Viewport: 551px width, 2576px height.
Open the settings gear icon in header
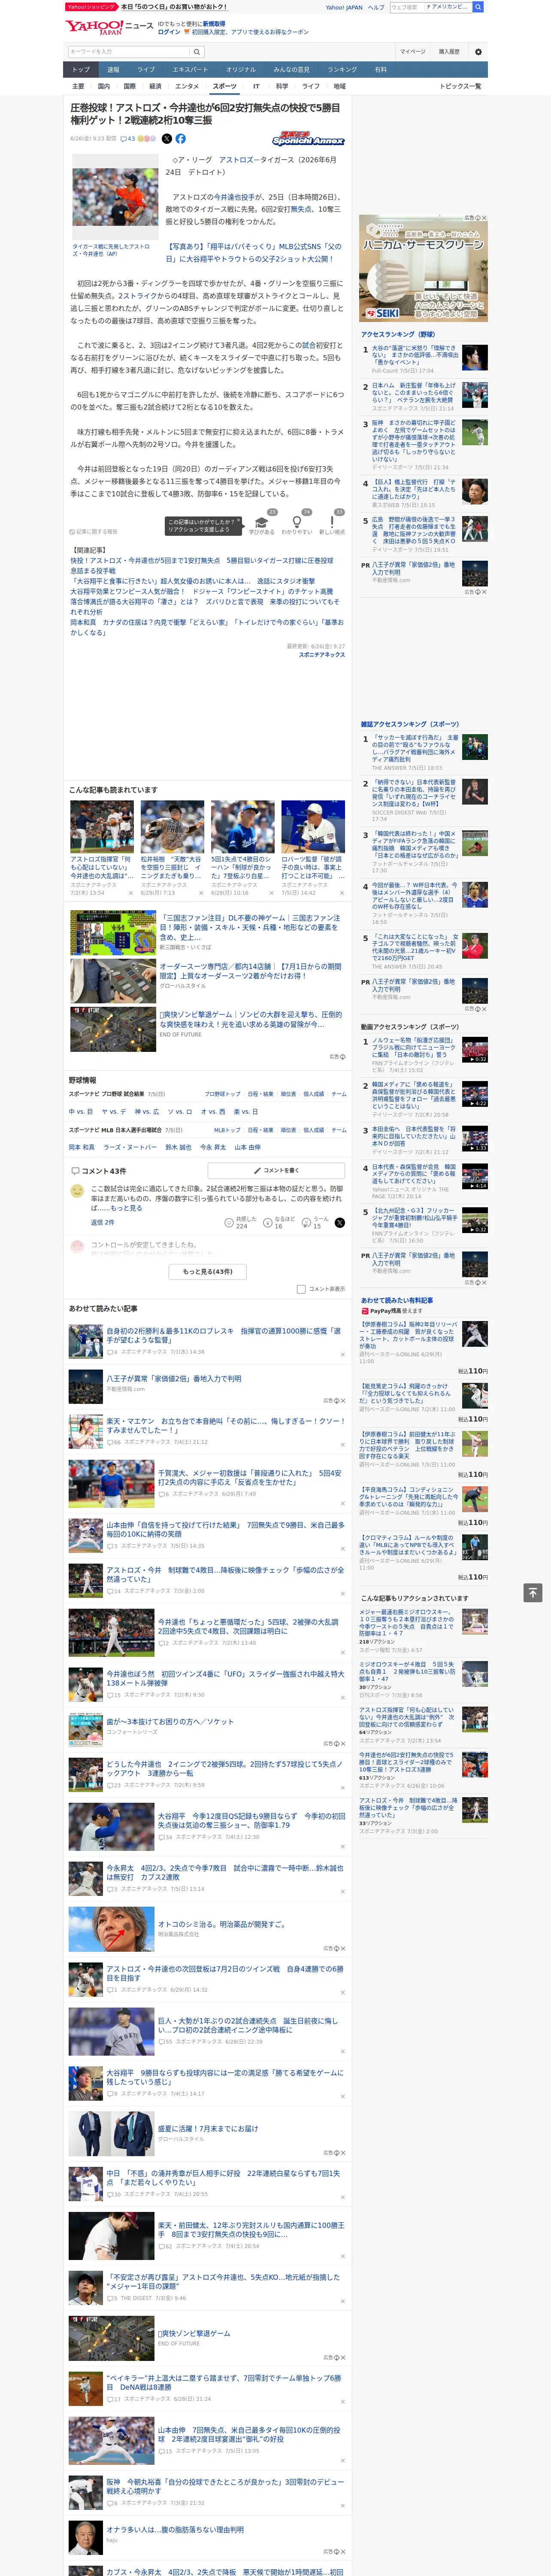point(478,52)
